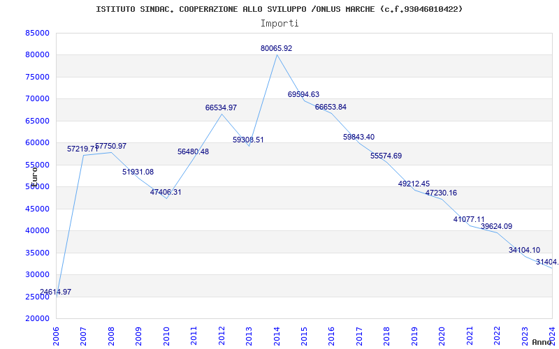Click the 59308.51 data label
559x349 pixels.
(x=249, y=140)
